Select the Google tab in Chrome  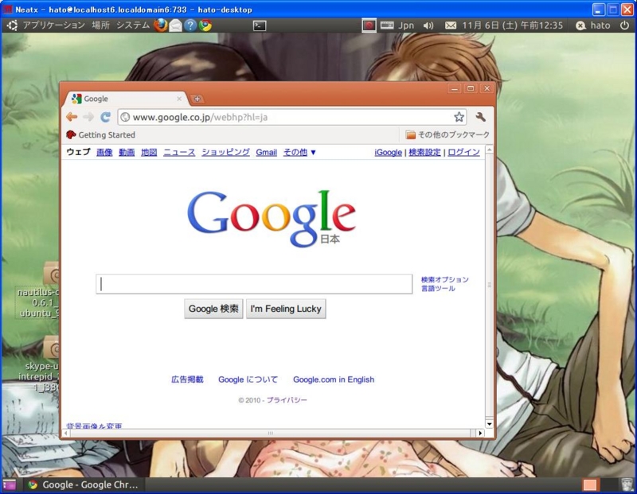126,99
